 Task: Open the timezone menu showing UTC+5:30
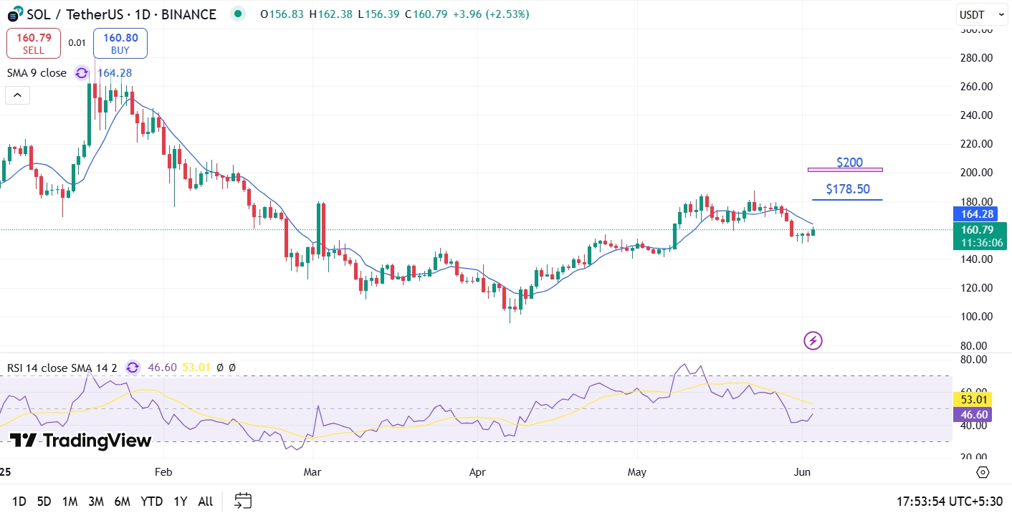click(x=950, y=501)
